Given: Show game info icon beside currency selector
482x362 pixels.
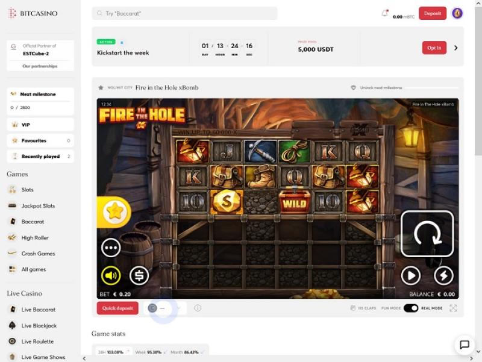Looking at the screenshot, I should click(x=198, y=308).
